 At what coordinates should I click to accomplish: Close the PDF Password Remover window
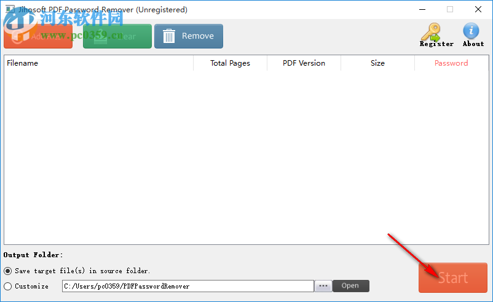[x=478, y=9]
